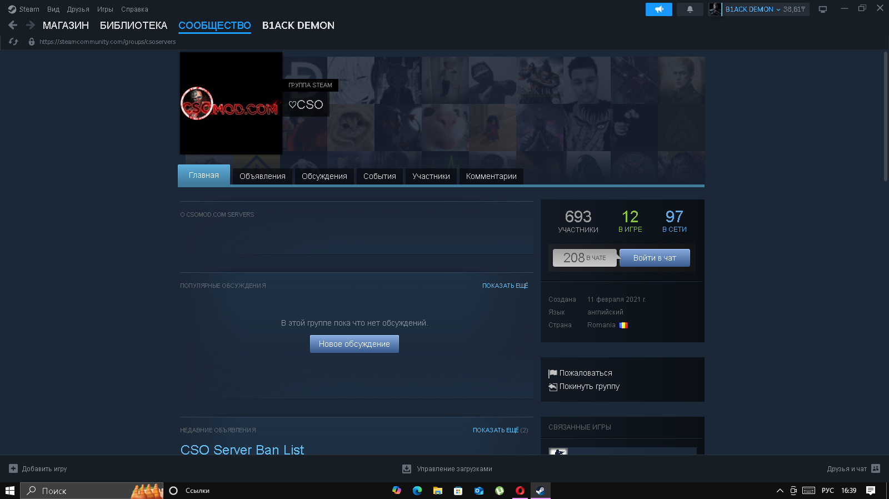Open the CSO Server Ban List announcement
The height and width of the screenshot is (499, 889).
tap(242, 450)
